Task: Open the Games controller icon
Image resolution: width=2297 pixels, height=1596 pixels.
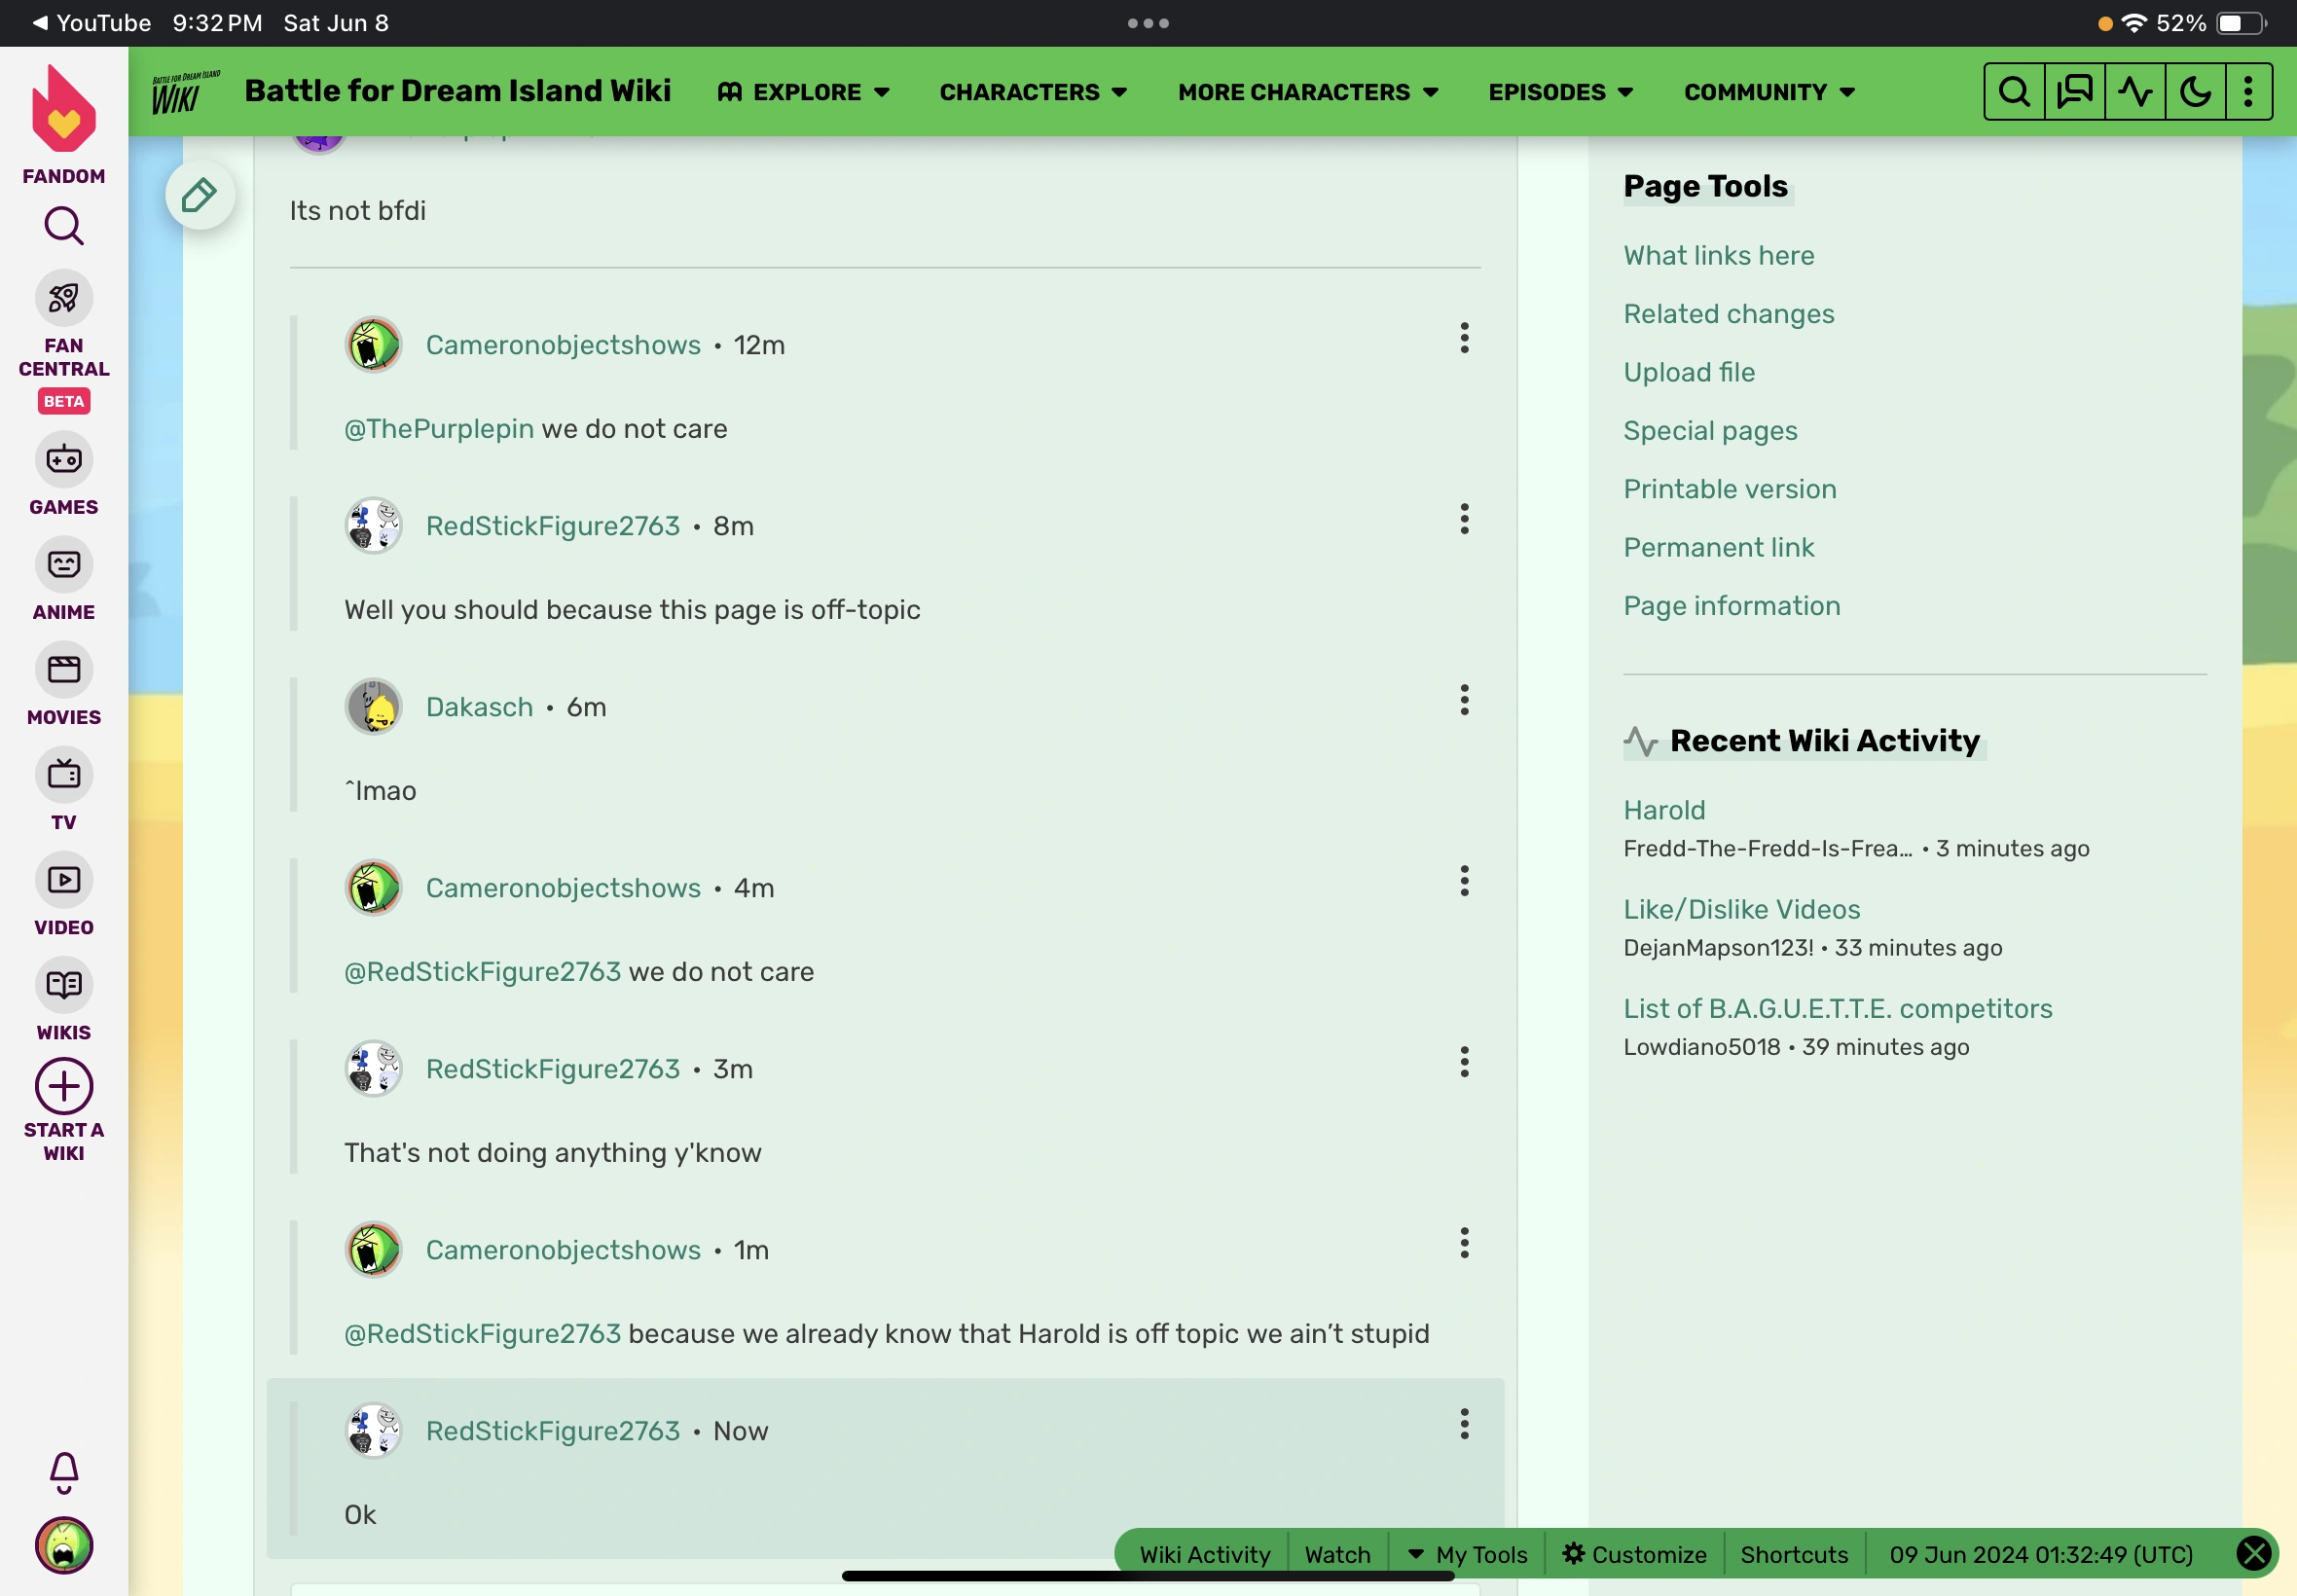Action: coord(64,460)
